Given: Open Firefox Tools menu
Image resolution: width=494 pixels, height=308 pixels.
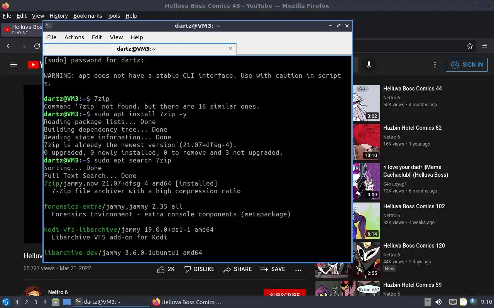Looking at the screenshot, I should point(113,16).
